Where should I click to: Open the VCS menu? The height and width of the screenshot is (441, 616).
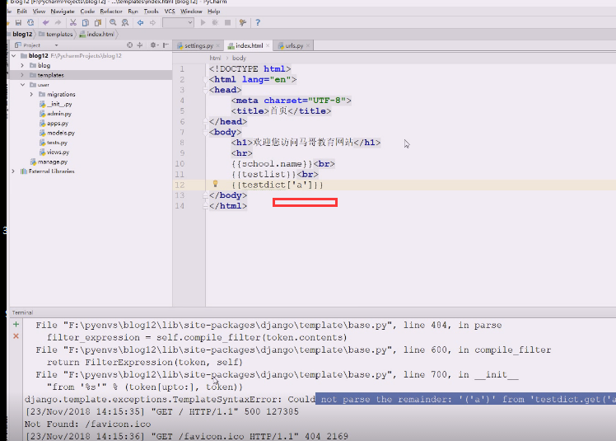(170, 12)
